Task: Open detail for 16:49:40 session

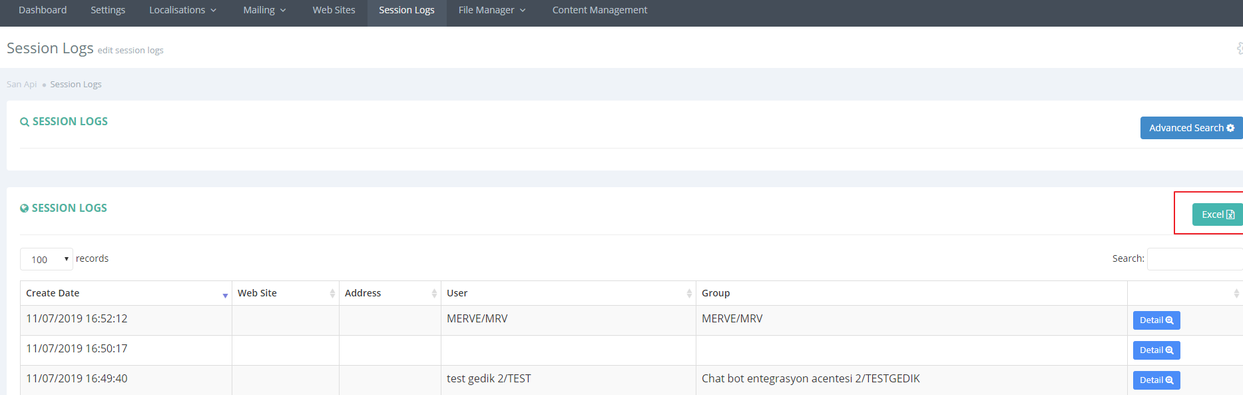Action: tap(1156, 380)
